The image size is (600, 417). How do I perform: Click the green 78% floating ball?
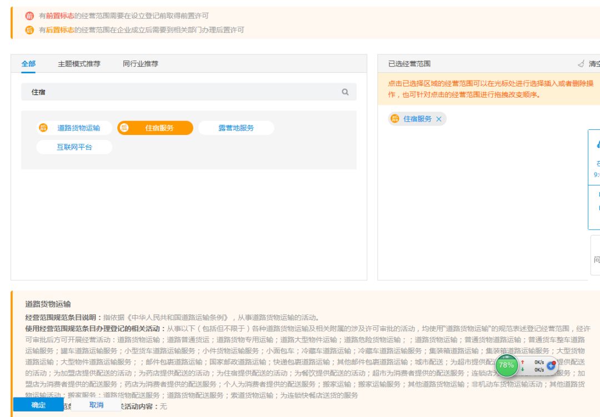point(506,365)
